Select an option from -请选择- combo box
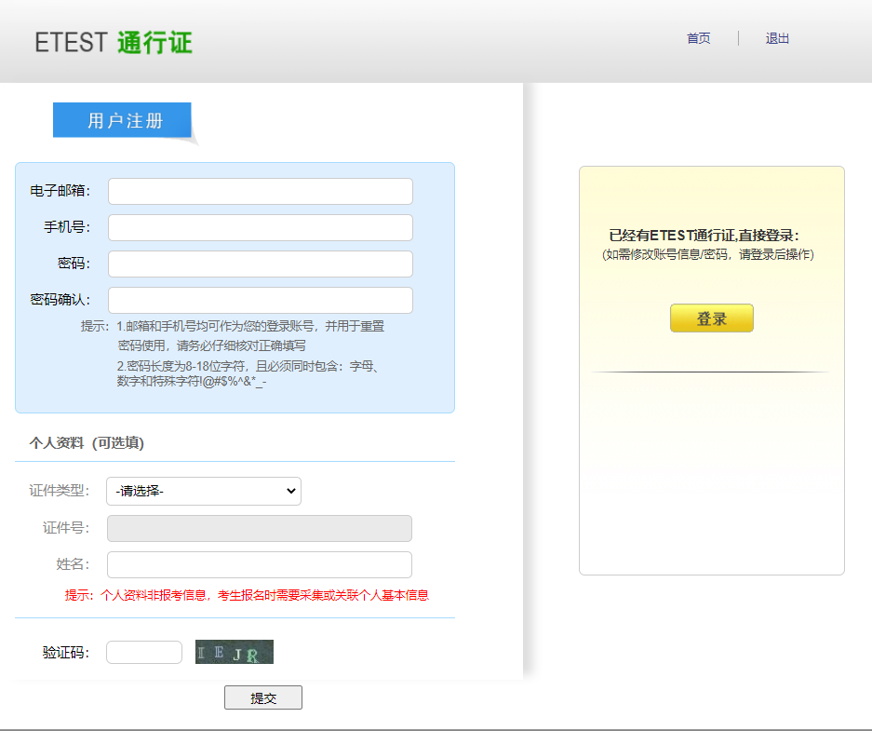This screenshot has width=872, height=731. click(x=203, y=491)
